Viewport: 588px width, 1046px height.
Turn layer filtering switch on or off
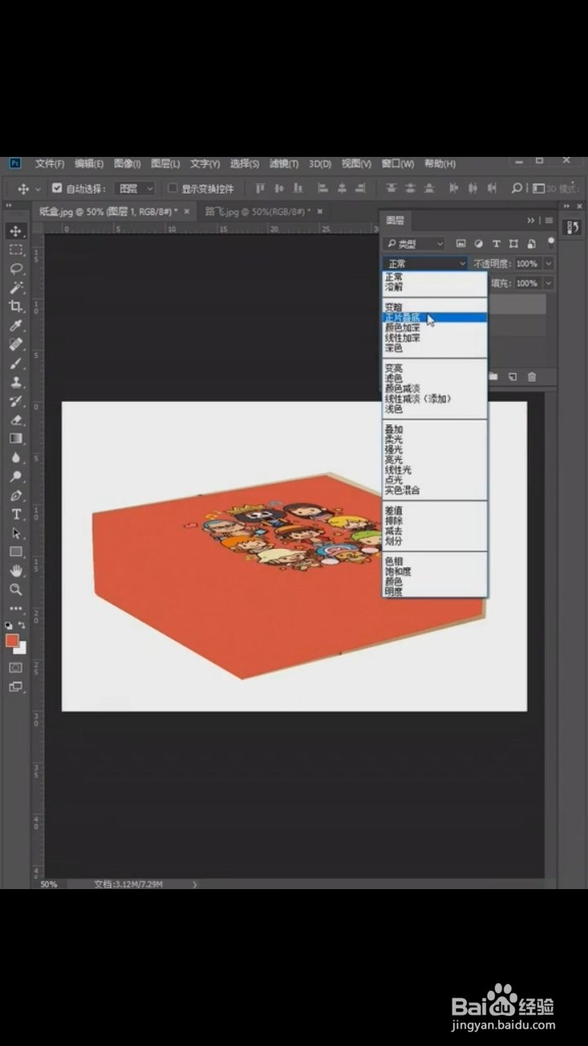click(x=551, y=242)
